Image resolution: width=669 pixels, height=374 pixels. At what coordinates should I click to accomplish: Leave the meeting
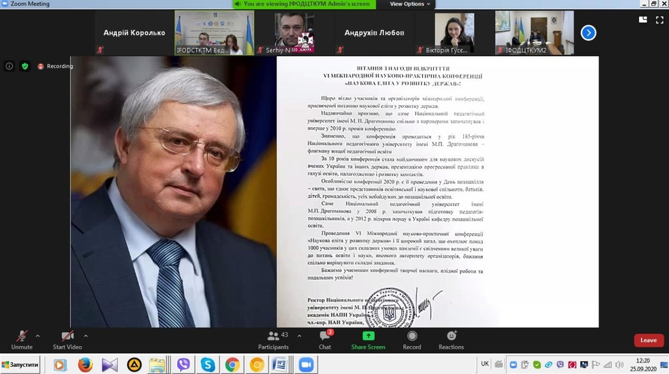648,340
